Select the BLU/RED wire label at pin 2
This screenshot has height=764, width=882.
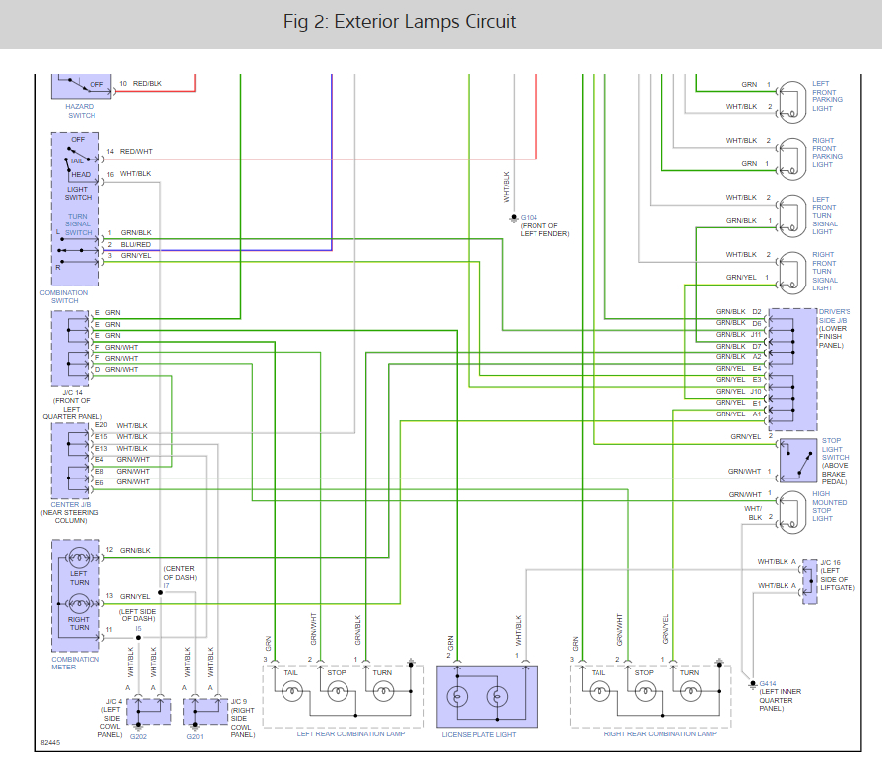(136, 245)
